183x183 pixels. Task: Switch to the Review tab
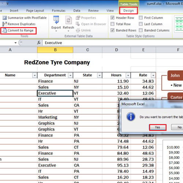pyautogui.click(x=93, y=11)
